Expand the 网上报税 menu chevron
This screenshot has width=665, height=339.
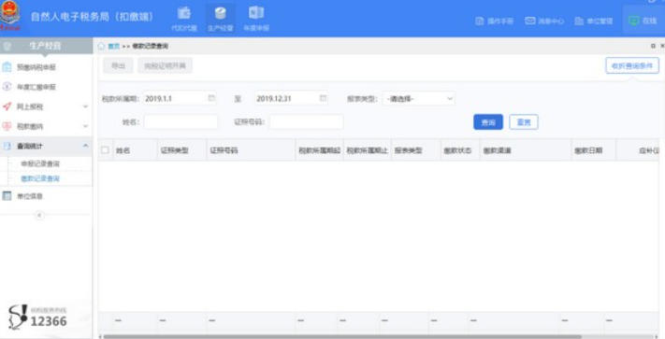(85, 106)
